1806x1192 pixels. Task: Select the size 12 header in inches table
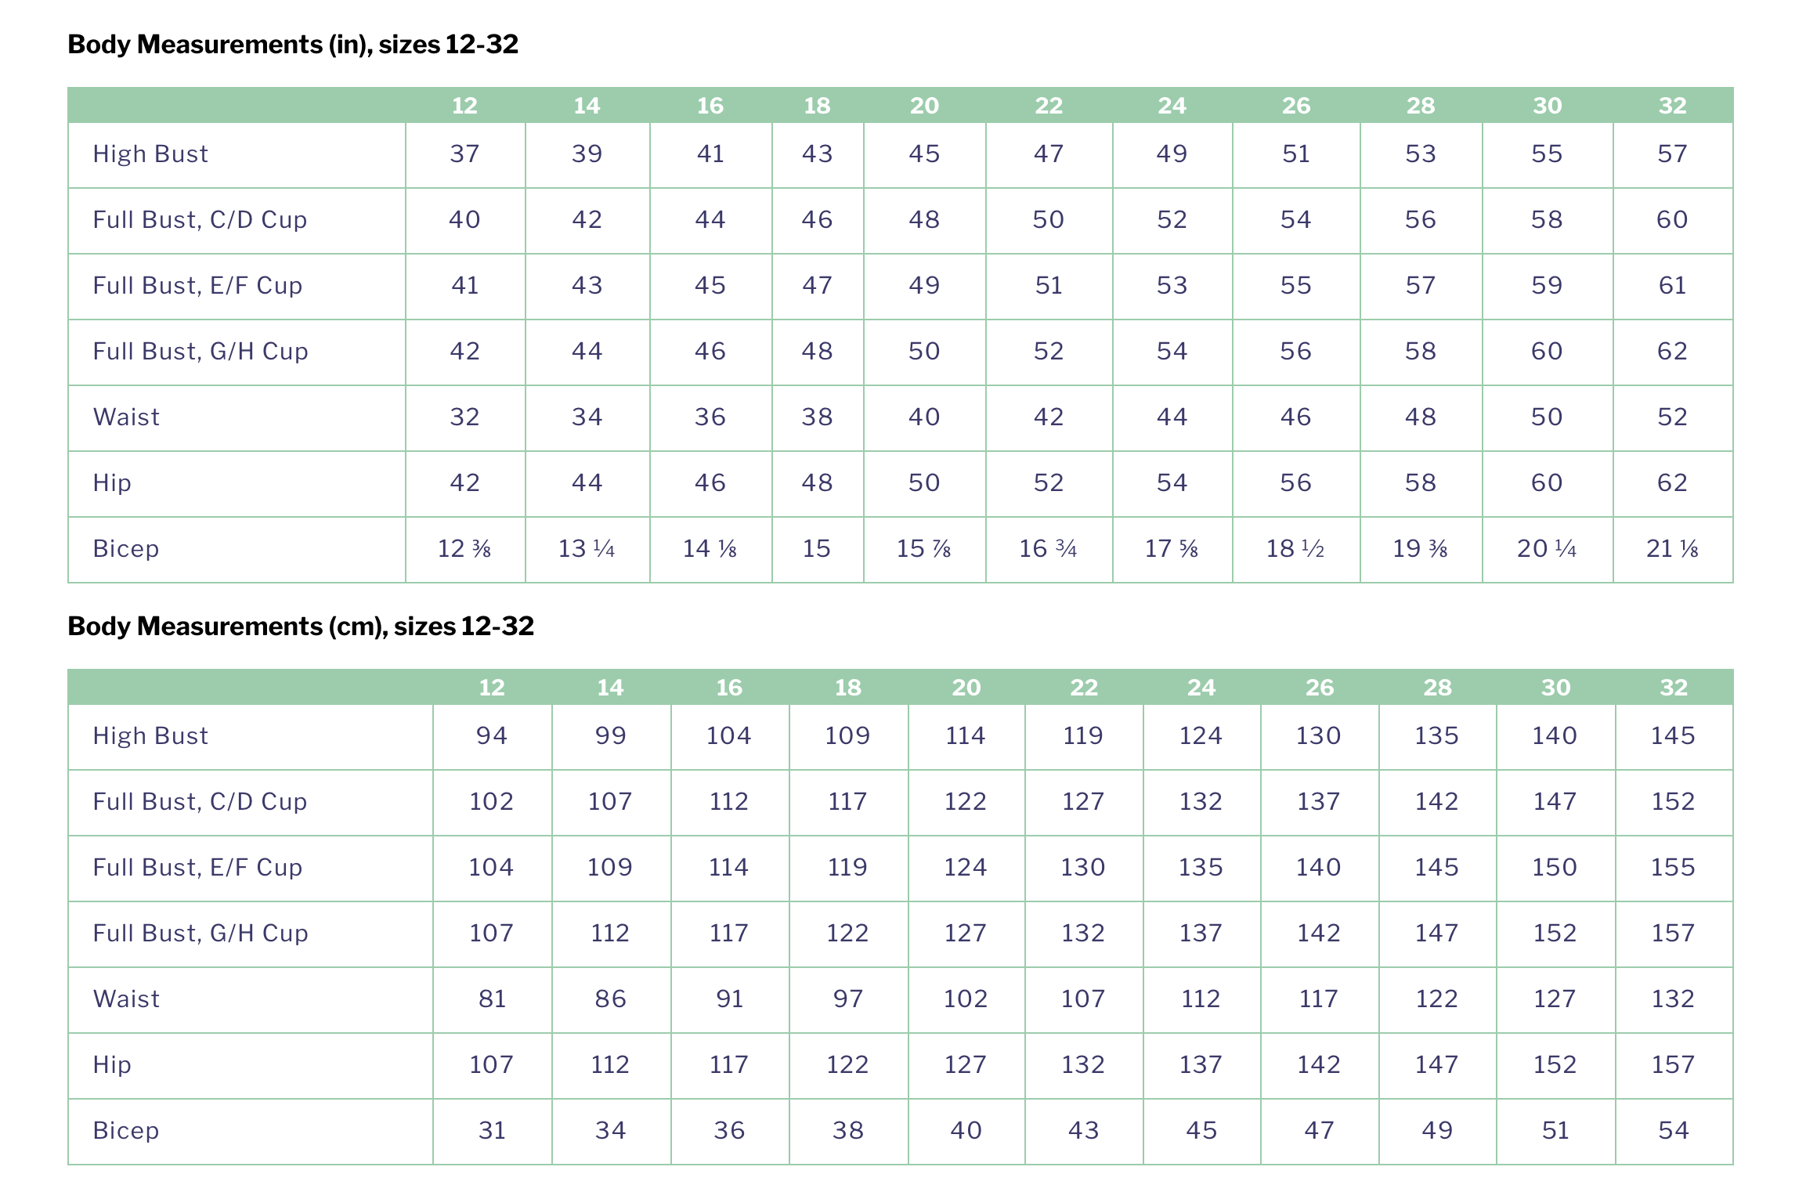click(x=464, y=106)
